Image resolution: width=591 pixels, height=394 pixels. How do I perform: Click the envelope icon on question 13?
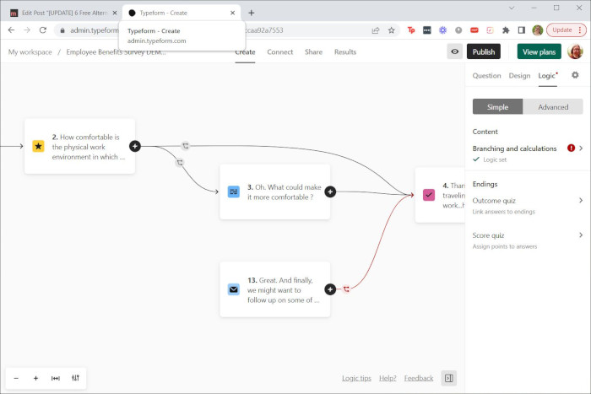pyautogui.click(x=234, y=289)
